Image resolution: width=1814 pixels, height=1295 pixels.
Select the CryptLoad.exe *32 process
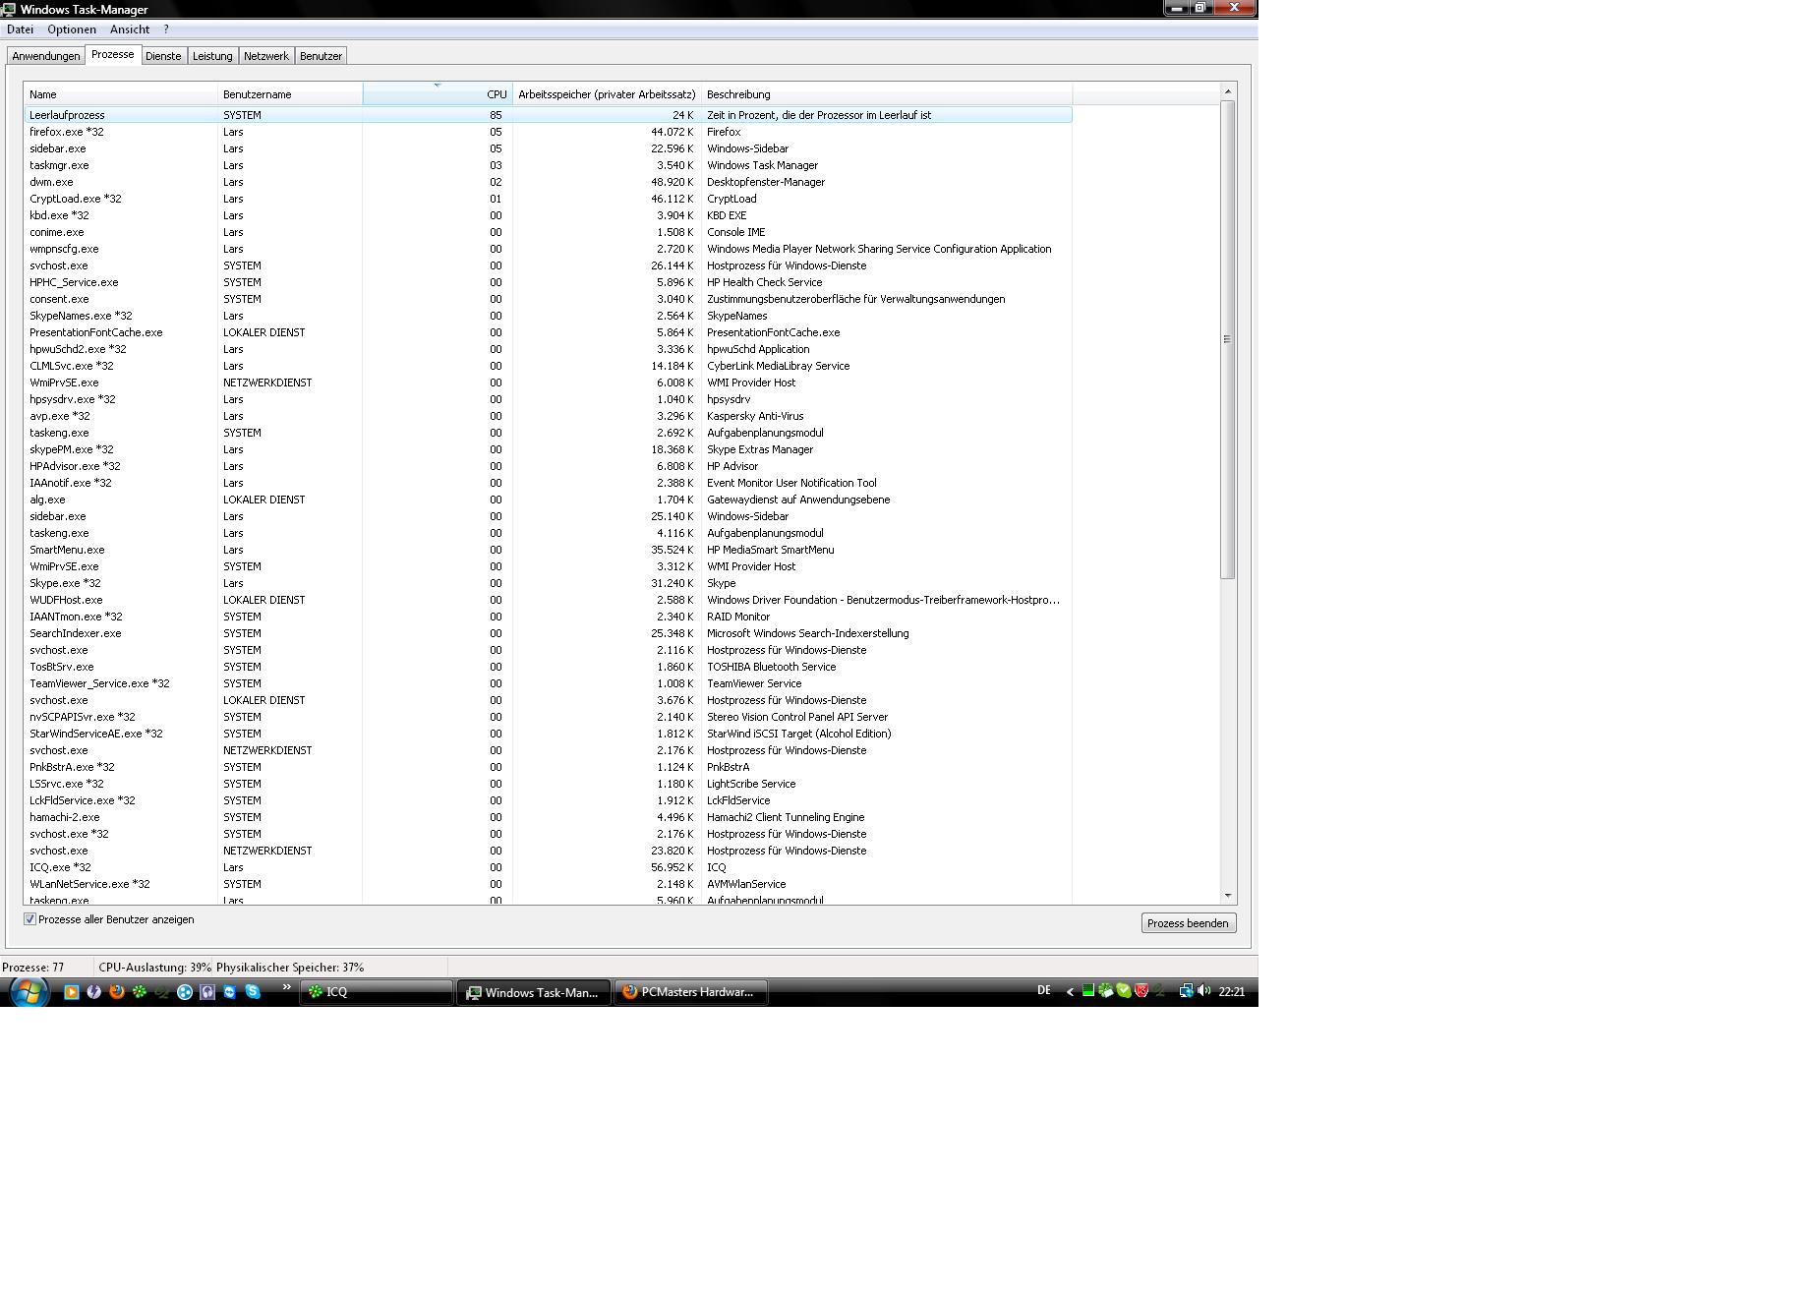548,199
